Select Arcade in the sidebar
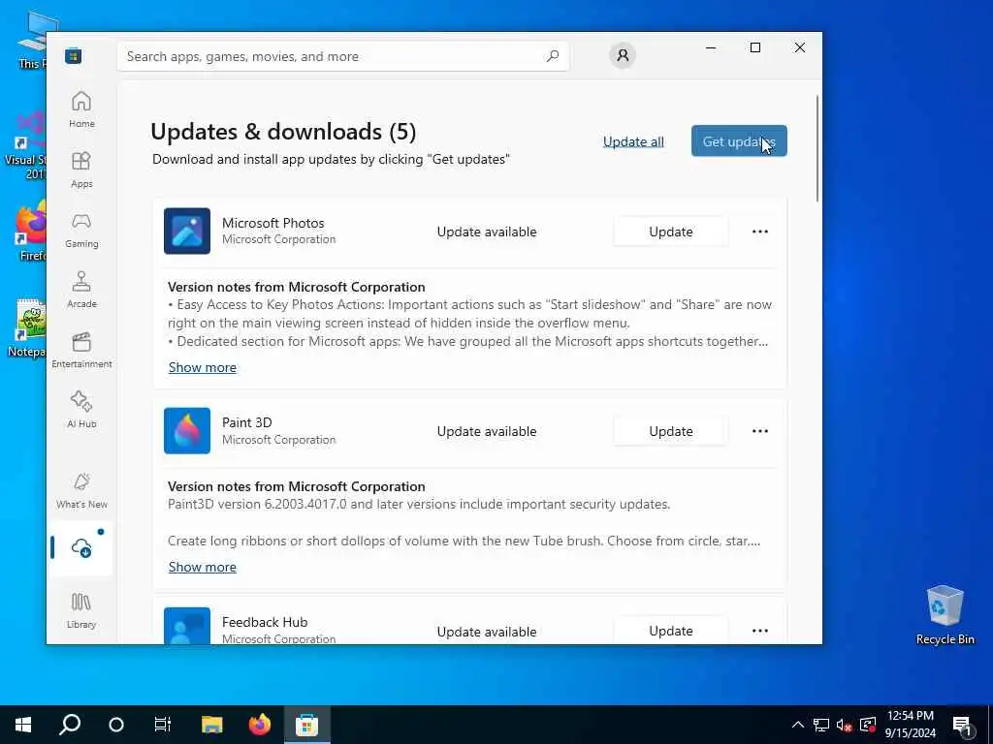 (81, 290)
